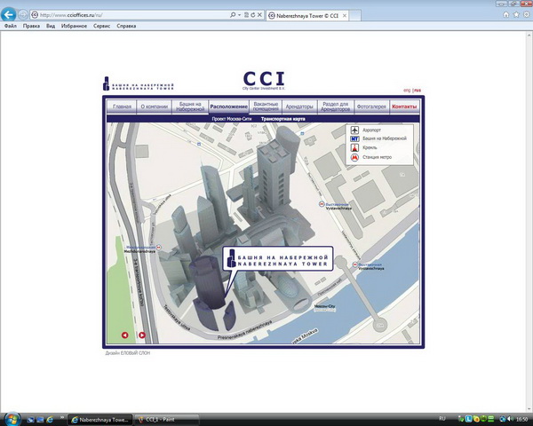Click the Vystavochnaya metro marker near the bridge
This screenshot has width=533, height=426.
(354, 264)
